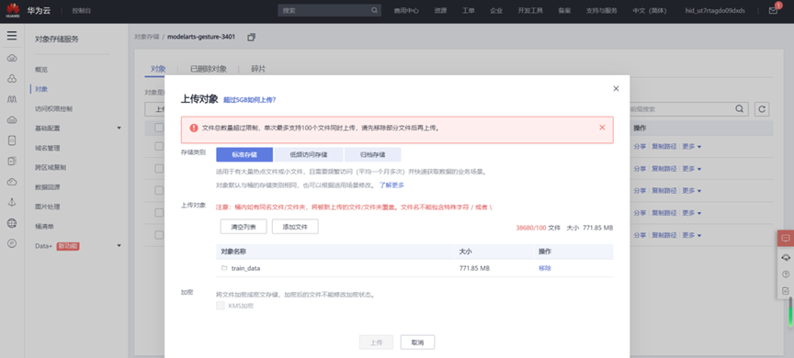Switch to the 已删除对象 tab
This screenshot has width=794, height=358.
tap(209, 69)
